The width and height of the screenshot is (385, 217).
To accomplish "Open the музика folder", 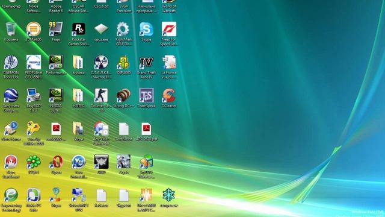I will pyautogui.click(x=78, y=62).
